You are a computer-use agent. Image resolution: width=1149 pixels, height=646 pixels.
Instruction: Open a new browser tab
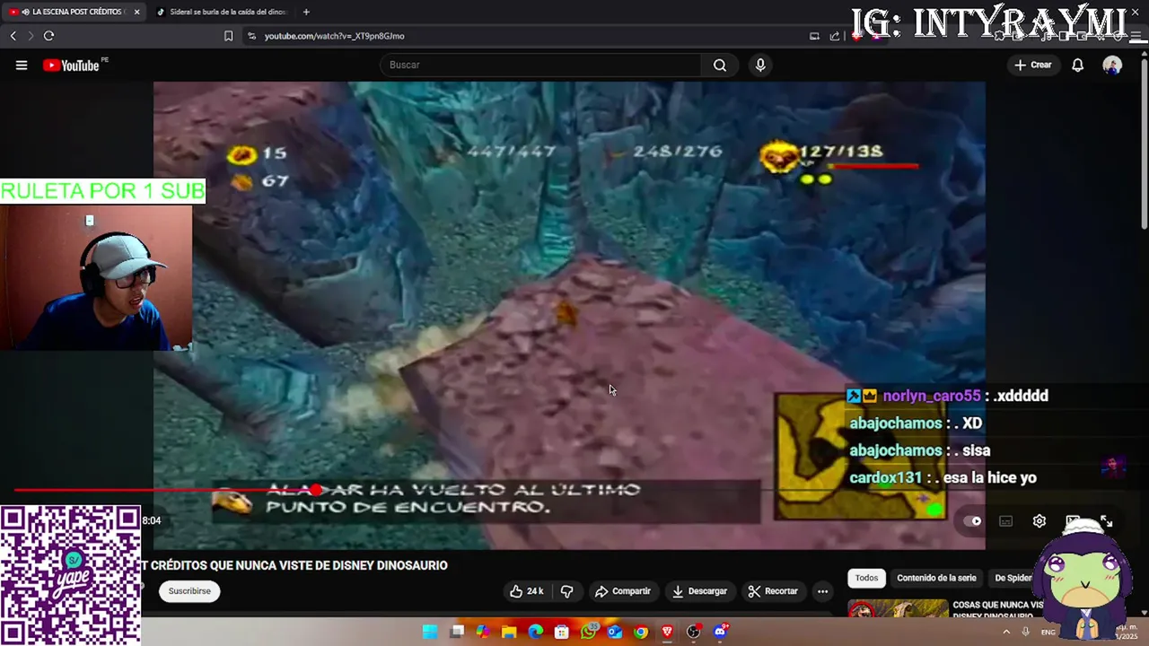[x=306, y=12]
